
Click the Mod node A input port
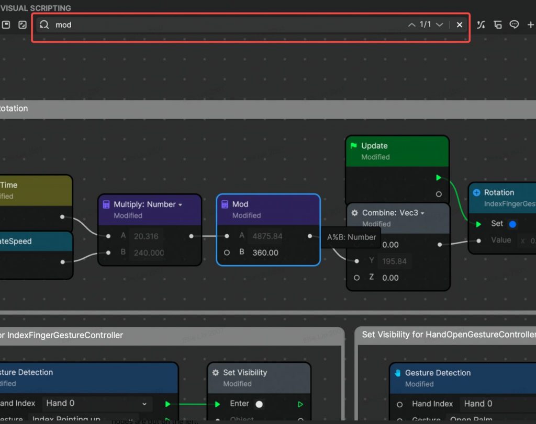coord(227,236)
